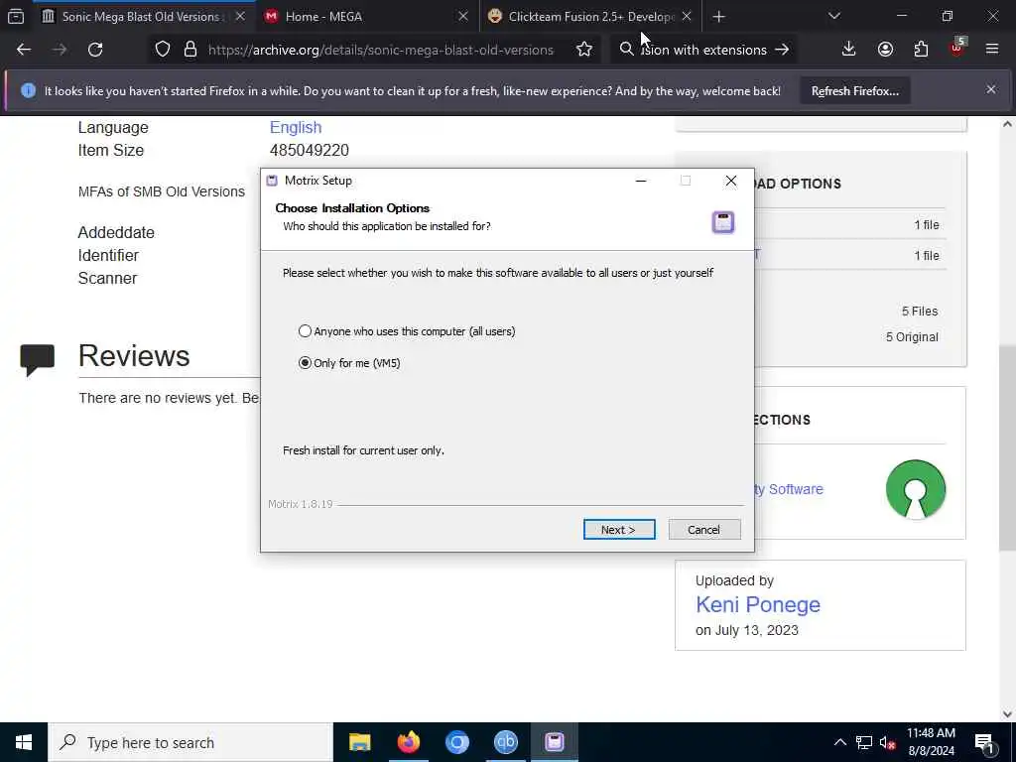
Task: Click the "5 Files" download text
Action: (920, 311)
